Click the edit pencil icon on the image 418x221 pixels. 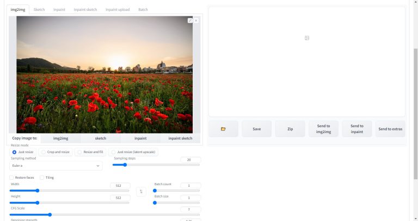coord(190,21)
